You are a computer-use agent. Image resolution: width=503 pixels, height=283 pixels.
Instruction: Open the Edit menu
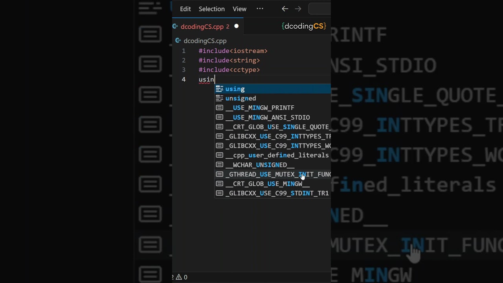pos(185,9)
